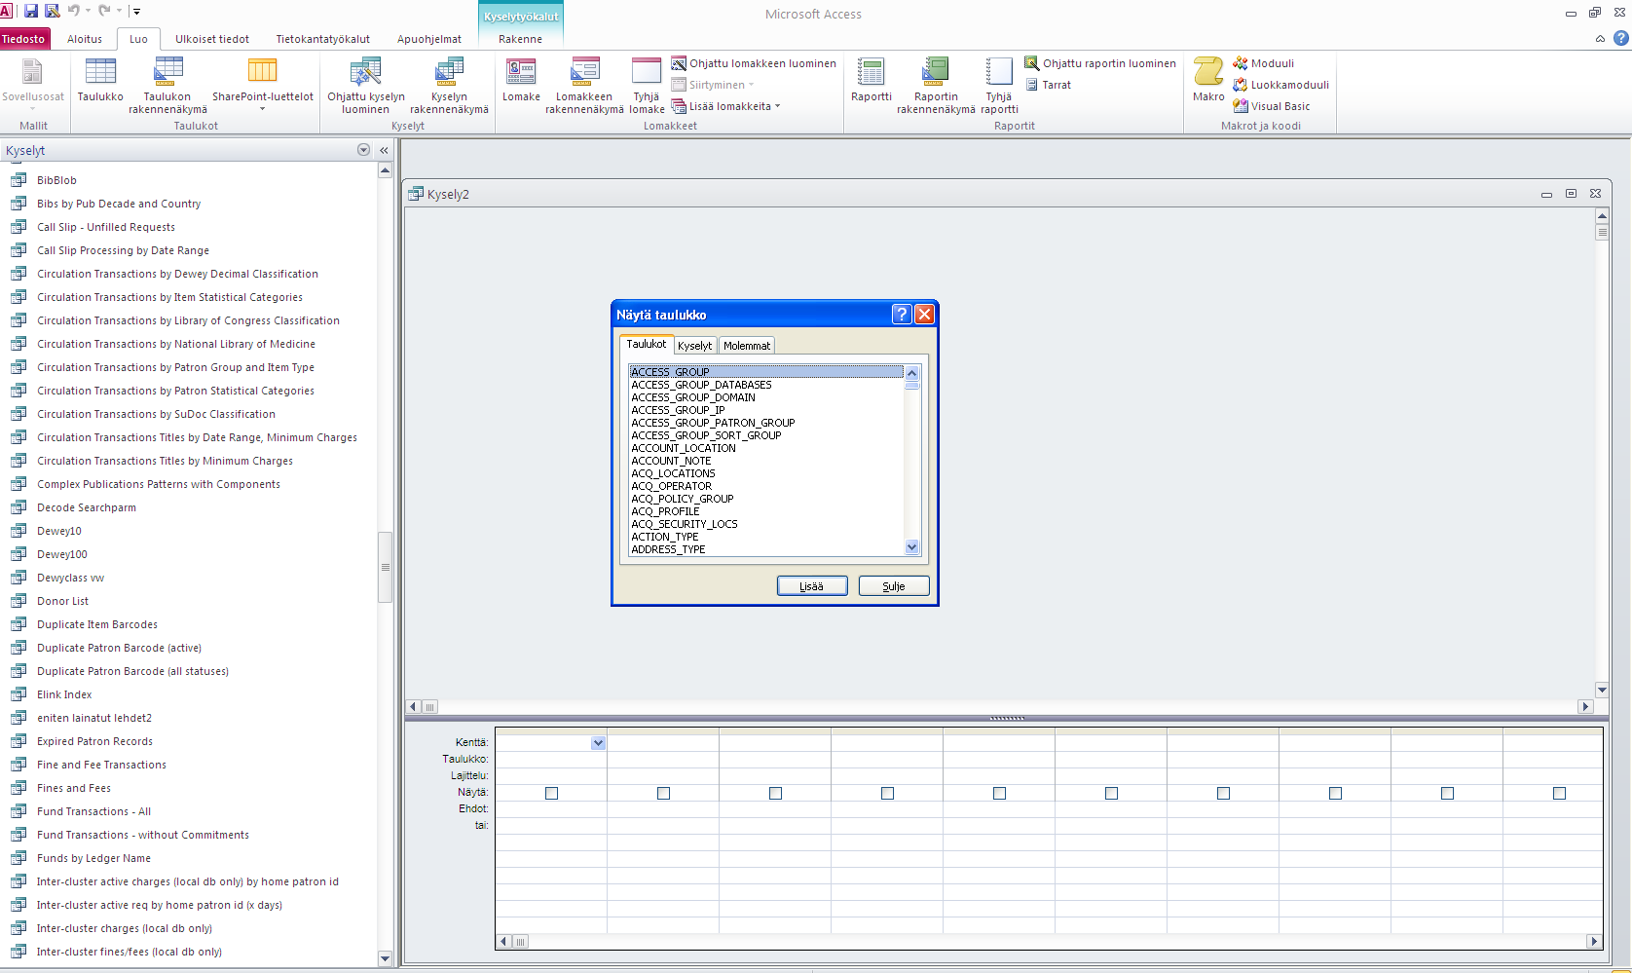Toggle the eighth Näytä checkbox in grid
The width and height of the screenshot is (1632, 973).
(x=1336, y=793)
